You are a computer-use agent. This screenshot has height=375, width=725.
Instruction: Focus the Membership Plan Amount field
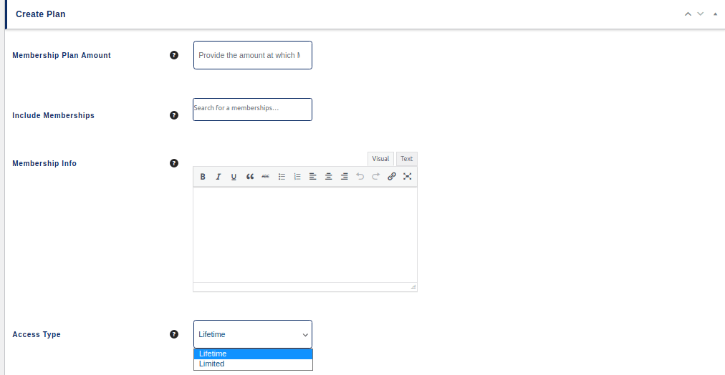[253, 55]
